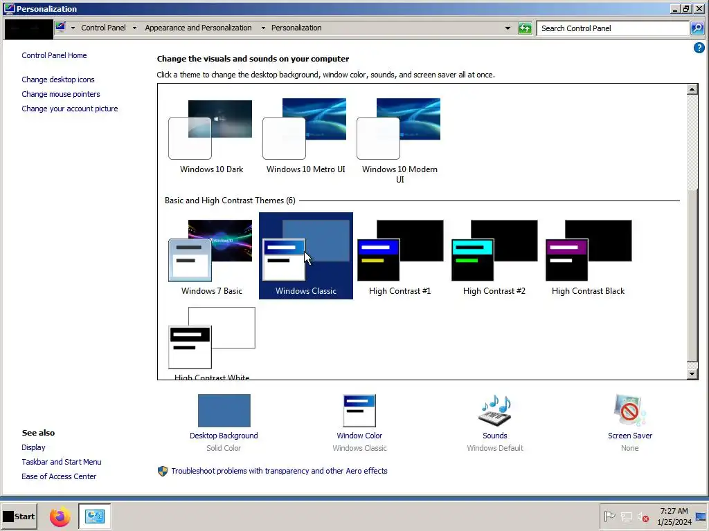Image resolution: width=709 pixels, height=531 pixels.
Task: Select the Windows 10 Dark theme
Action: [211, 136]
